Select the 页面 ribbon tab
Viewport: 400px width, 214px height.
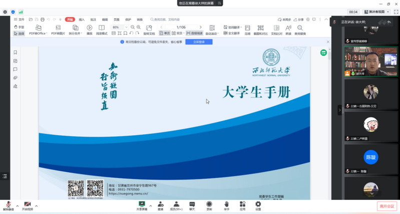(x=117, y=20)
